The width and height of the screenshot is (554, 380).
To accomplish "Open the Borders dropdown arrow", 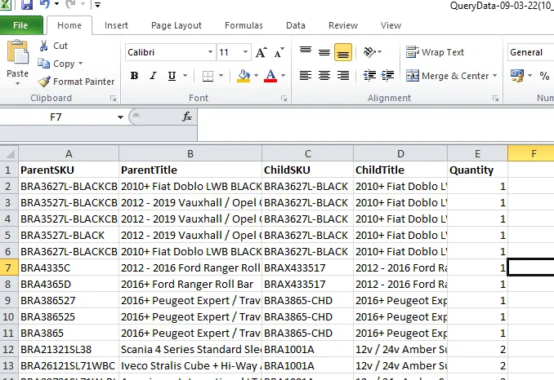I will [x=221, y=76].
